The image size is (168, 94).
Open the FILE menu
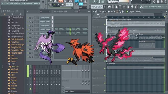click(x=3, y=3)
